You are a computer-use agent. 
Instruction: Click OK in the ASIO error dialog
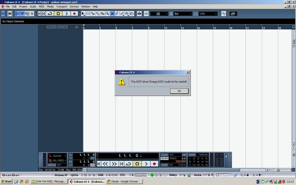[179, 91]
